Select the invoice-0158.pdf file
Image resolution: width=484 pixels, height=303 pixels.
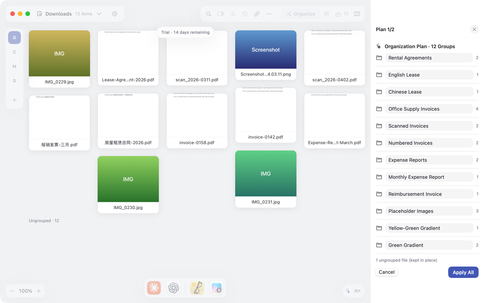(x=197, y=121)
